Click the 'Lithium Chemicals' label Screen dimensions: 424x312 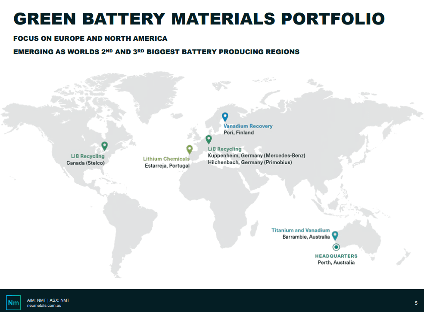coord(166,159)
